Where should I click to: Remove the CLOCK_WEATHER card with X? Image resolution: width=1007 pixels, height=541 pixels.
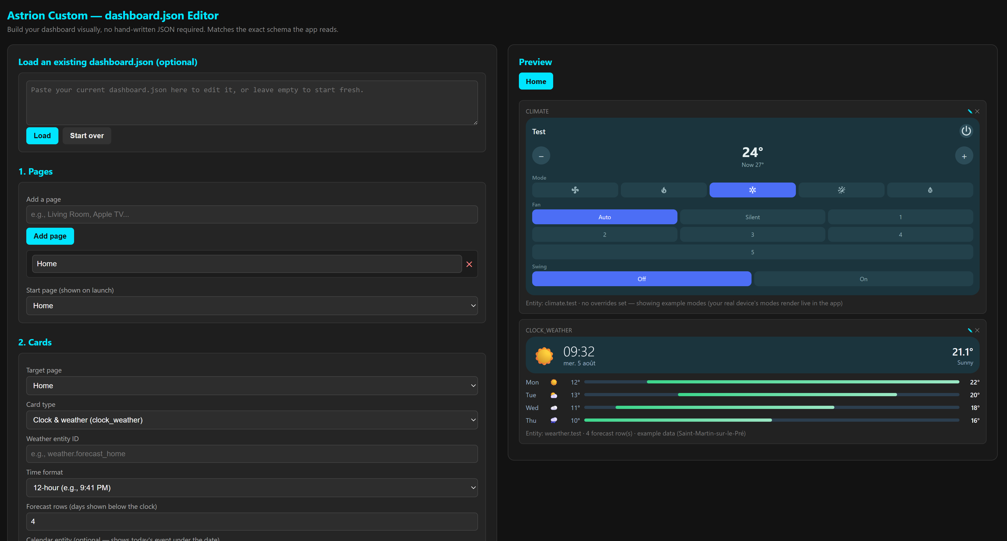coord(977,331)
